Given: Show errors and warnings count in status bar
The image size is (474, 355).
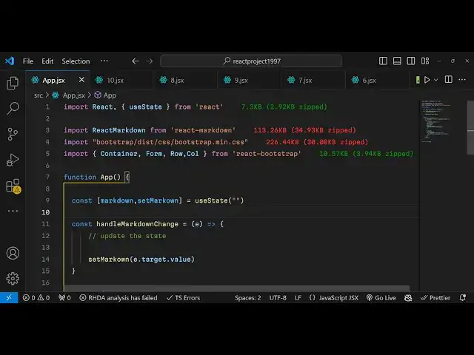Looking at the screenshot, I should (36, 298).
